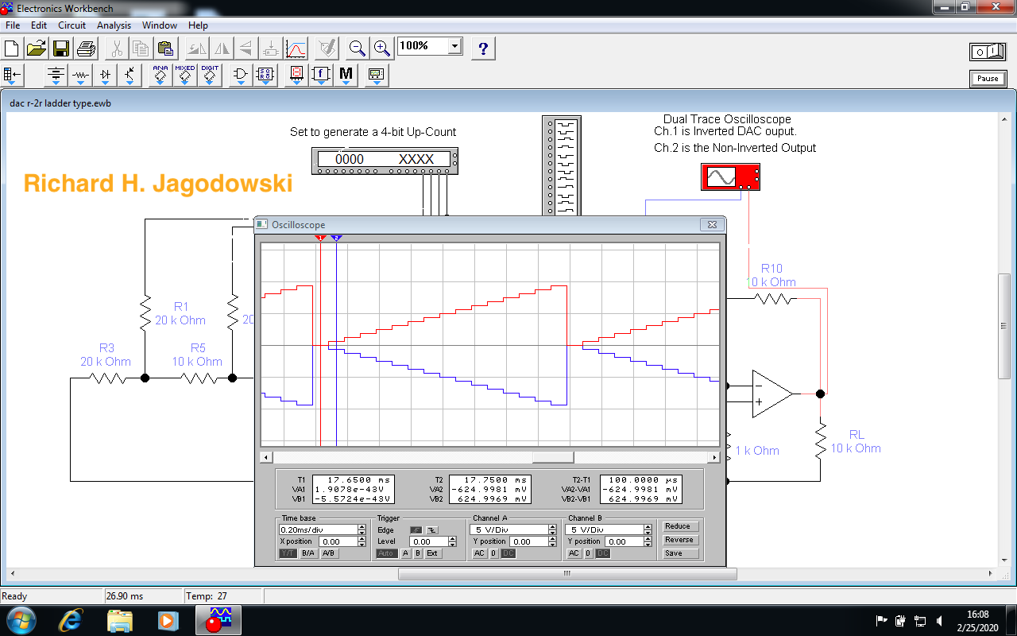Open the Digital ICs (DIGIT) bin
The width and height of the screenshot is (1017, 636).
point(210,76)
